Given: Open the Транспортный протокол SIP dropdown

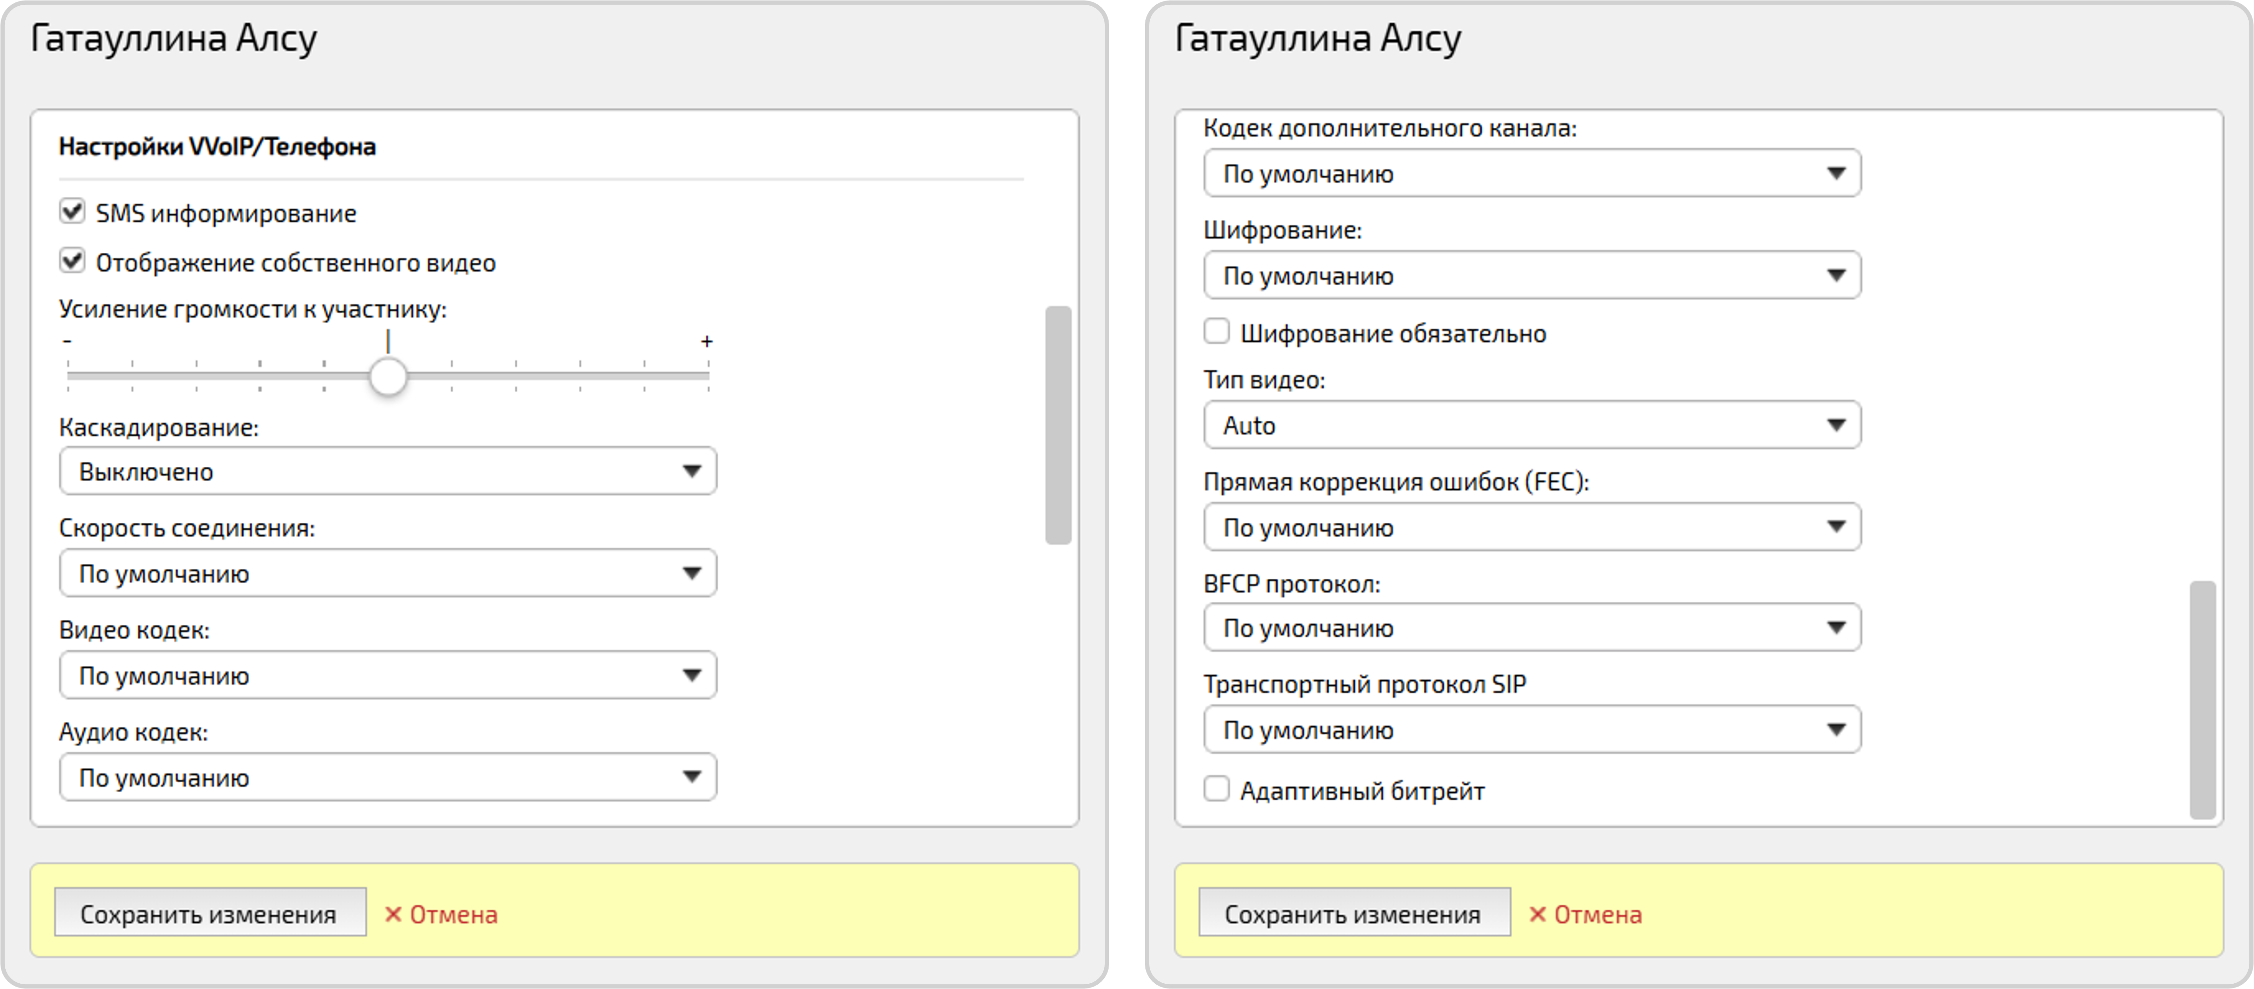Looking at the screenshot, I should tap(1532, 729).
